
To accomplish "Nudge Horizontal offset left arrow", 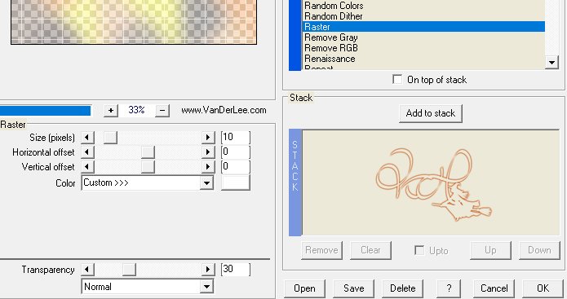I will (x=87, y=152).
